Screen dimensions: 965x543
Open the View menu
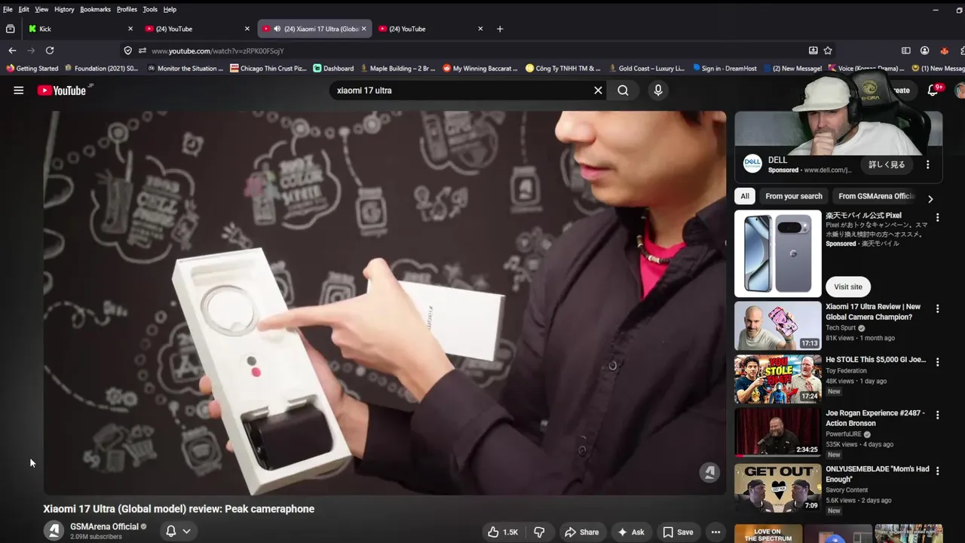coord(41,9)
